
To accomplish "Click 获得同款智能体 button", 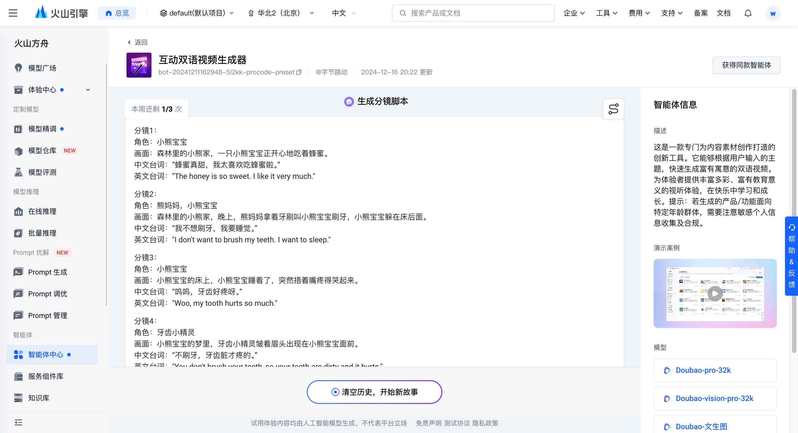I will coord(746,65).
